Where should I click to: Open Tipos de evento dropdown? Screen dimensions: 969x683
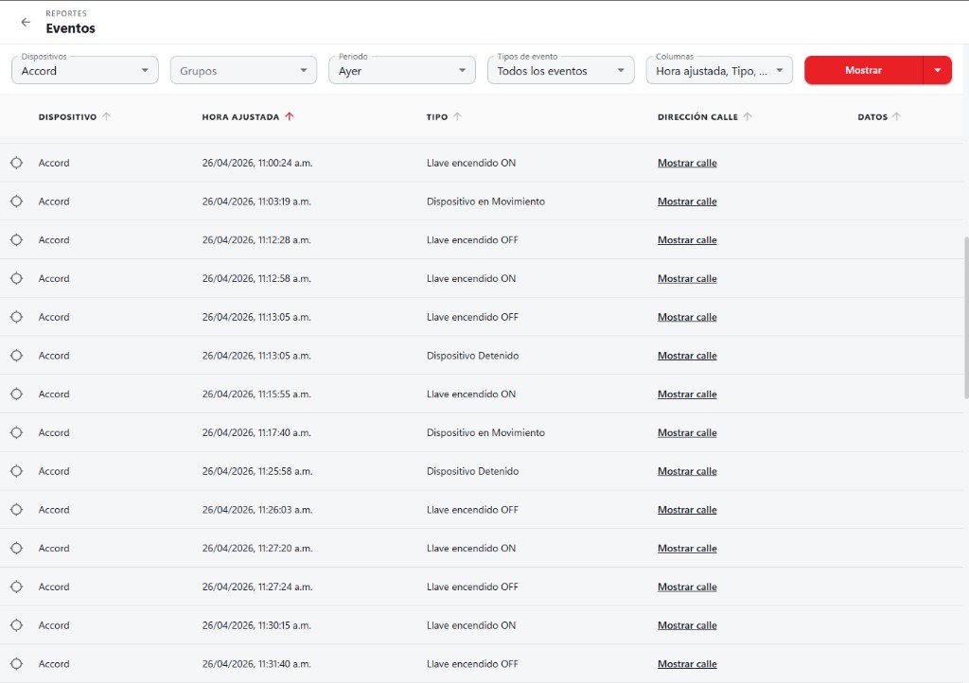click(x=560, y=70)
